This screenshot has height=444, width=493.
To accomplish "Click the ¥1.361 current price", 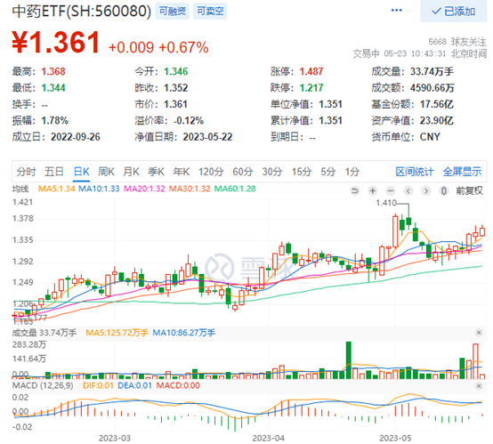I will tap(56, 42).
